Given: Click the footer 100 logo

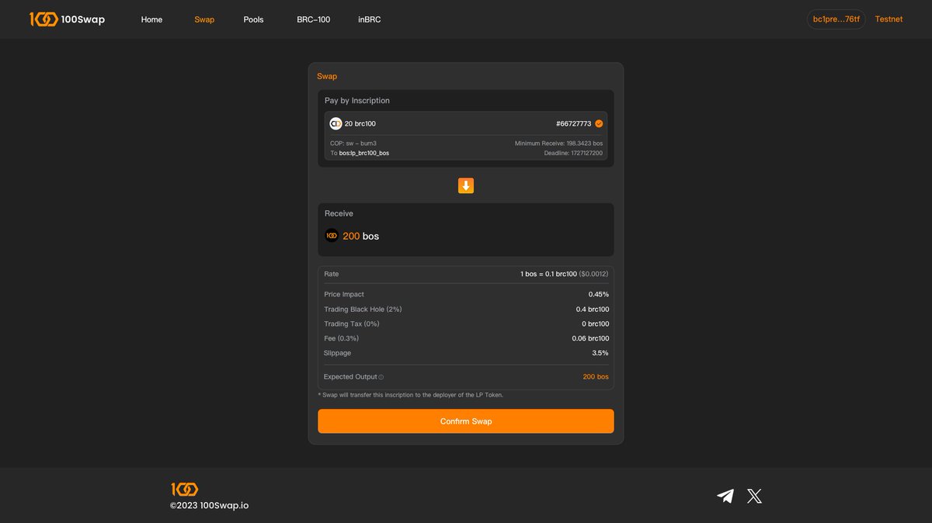Looking at the screenshot, I should pyautogui.click(x=185, y=489).
